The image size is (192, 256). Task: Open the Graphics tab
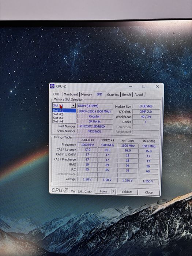[113, 94]
